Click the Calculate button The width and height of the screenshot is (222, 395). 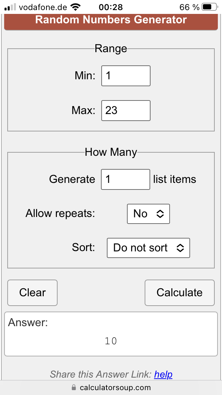180,293
